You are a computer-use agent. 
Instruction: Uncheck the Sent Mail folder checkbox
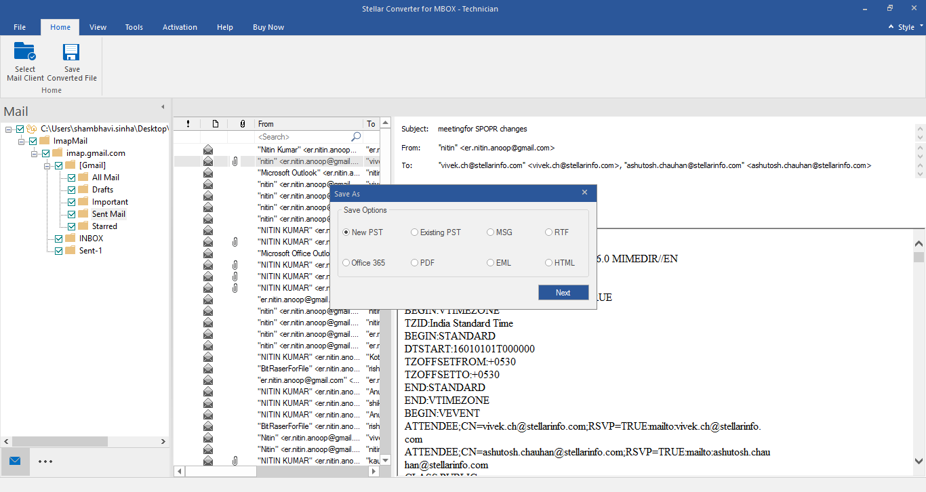pyautogui.click(x=72, y=214)
